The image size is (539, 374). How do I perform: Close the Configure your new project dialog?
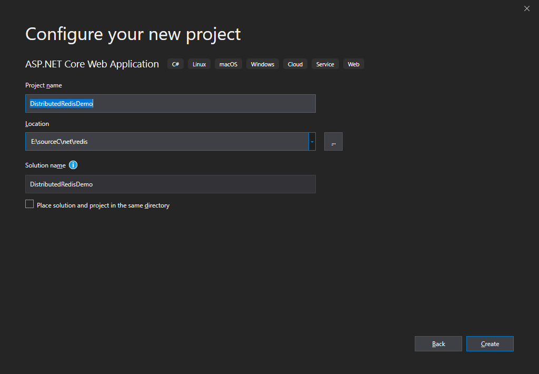[x=526, y=8]
